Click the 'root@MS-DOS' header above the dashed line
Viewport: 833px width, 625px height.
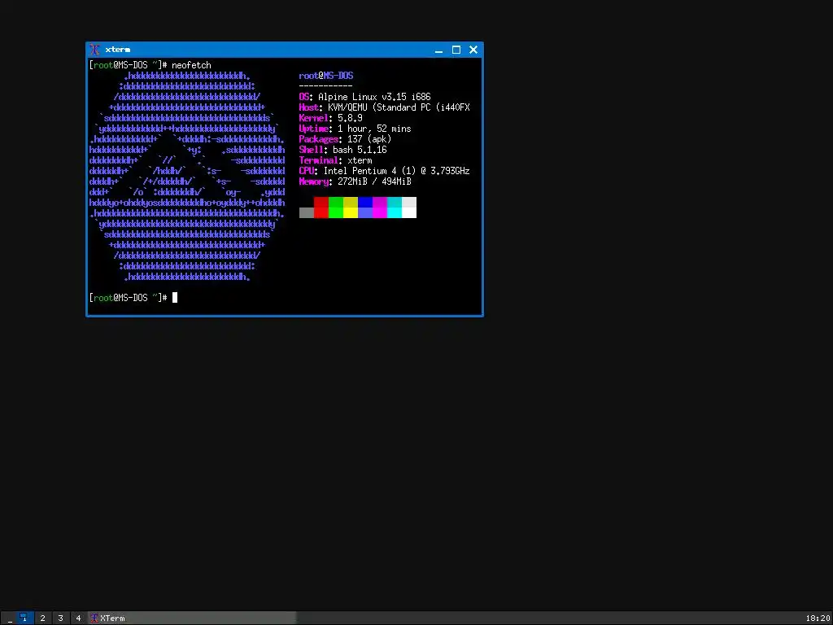click(326, 76)
